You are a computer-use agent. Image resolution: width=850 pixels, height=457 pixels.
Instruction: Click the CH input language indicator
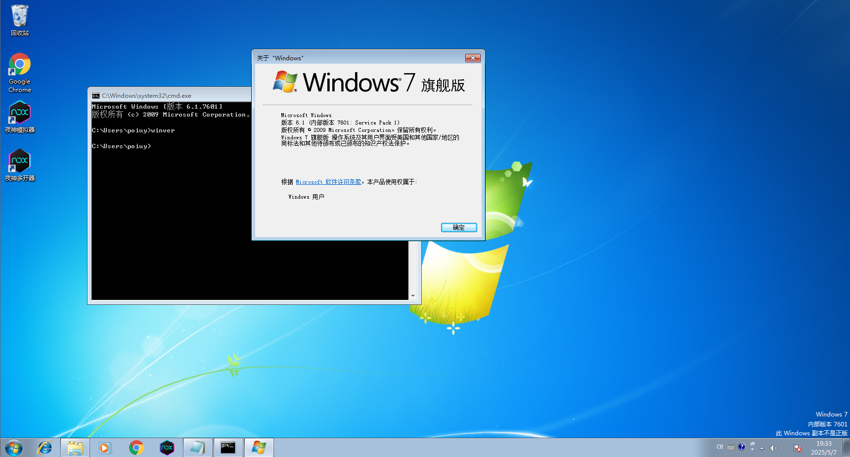point(720,447)
